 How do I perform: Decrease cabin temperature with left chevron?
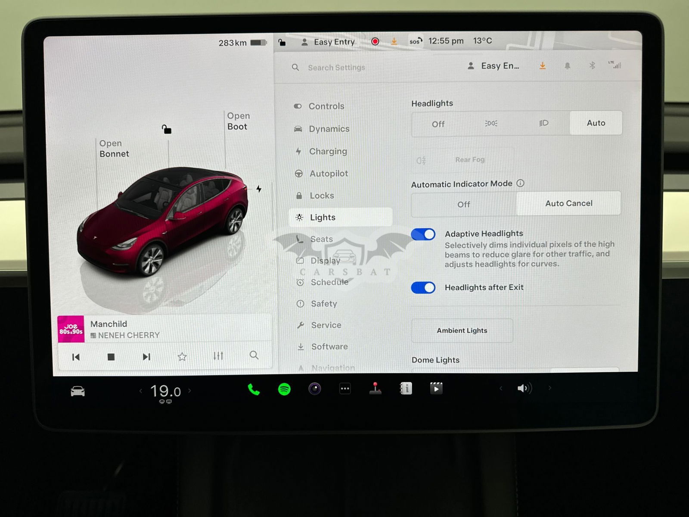coord(141,391)
